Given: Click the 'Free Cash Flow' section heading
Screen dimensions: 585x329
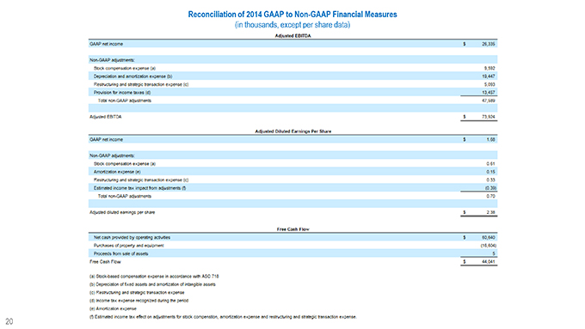Looking at the screenshot, I should (292, 229).
